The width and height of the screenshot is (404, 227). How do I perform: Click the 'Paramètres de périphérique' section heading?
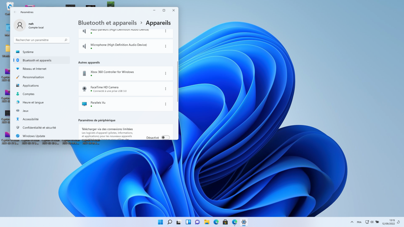(x=97, y=120)
